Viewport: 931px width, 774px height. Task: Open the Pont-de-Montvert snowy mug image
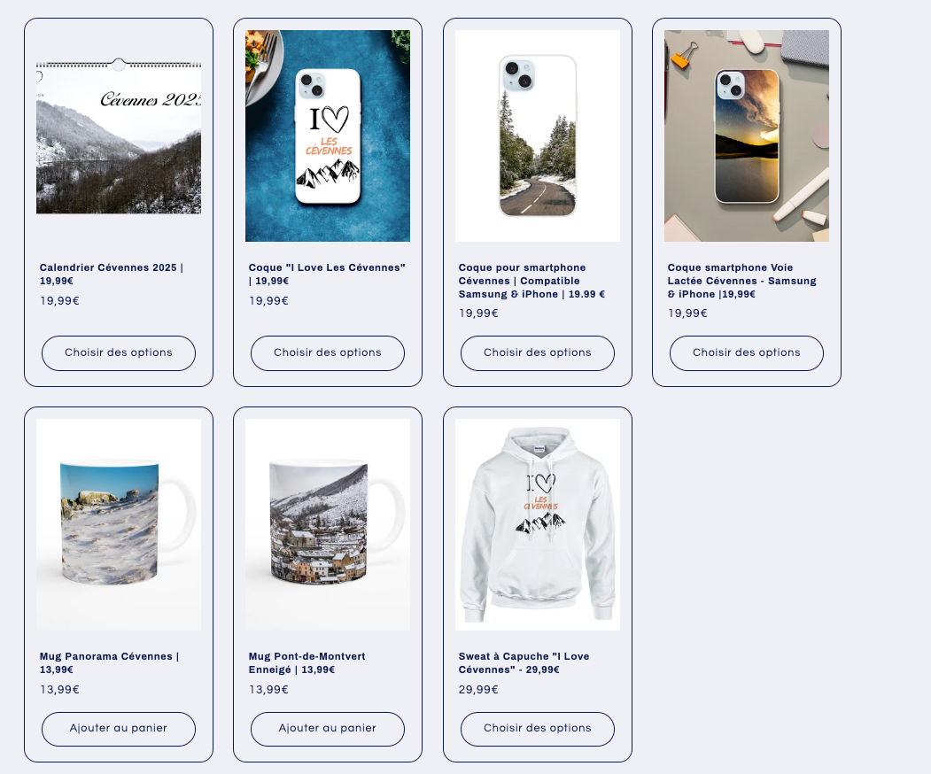pyautogui.click(x=328, y=524)
